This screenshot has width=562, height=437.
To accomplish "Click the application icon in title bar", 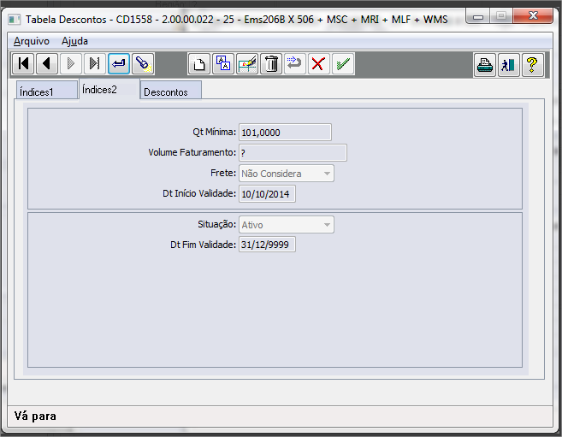I will click(15, 20).
